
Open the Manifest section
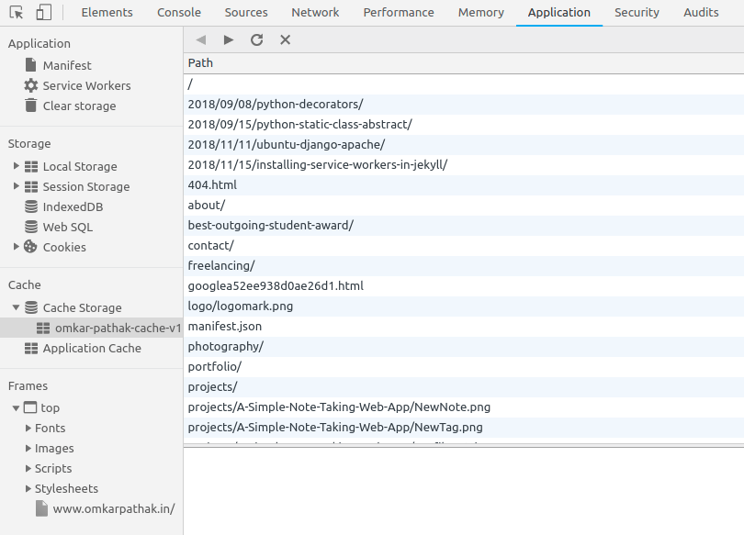coord(67,65)
